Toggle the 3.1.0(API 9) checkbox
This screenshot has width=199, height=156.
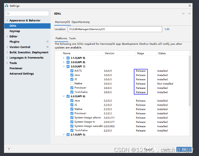point(68,58)
